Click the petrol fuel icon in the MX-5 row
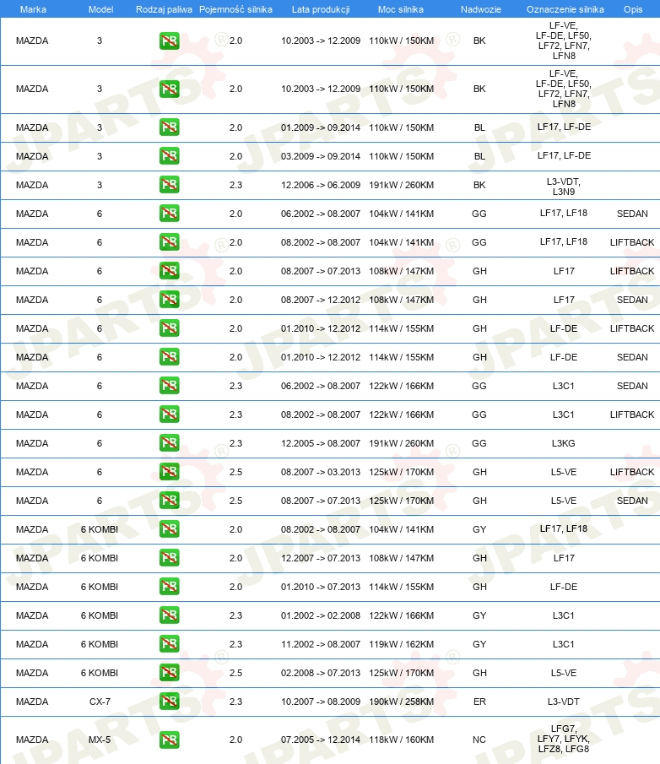This screenshot has height=764, width=660. click(169, 740)
